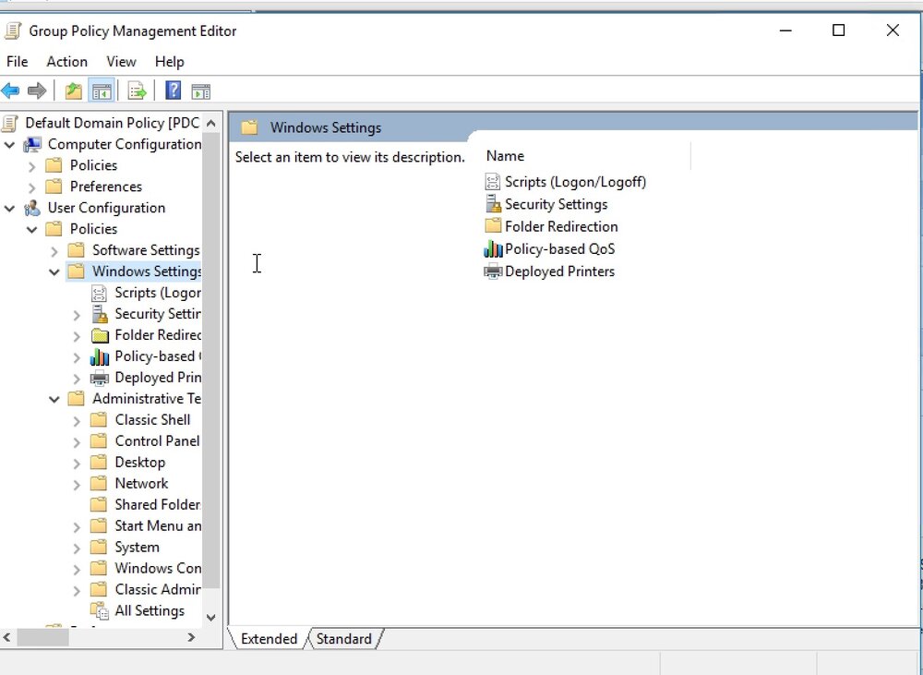Click the Group Policy Management Editor title icon
923x675 pixels.
pyautogui.click(x=12, y=31)
